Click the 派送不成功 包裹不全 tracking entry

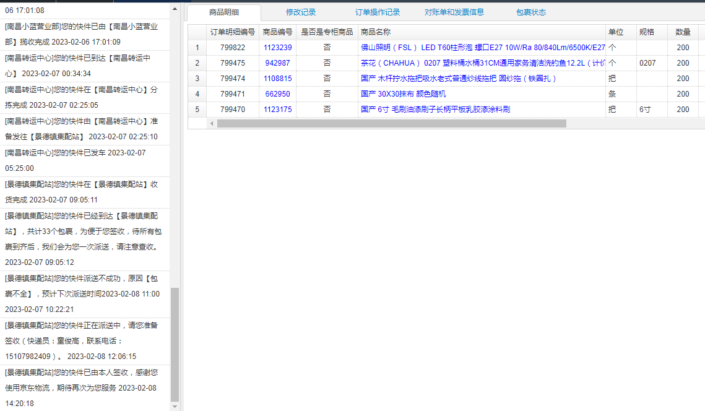85,293
